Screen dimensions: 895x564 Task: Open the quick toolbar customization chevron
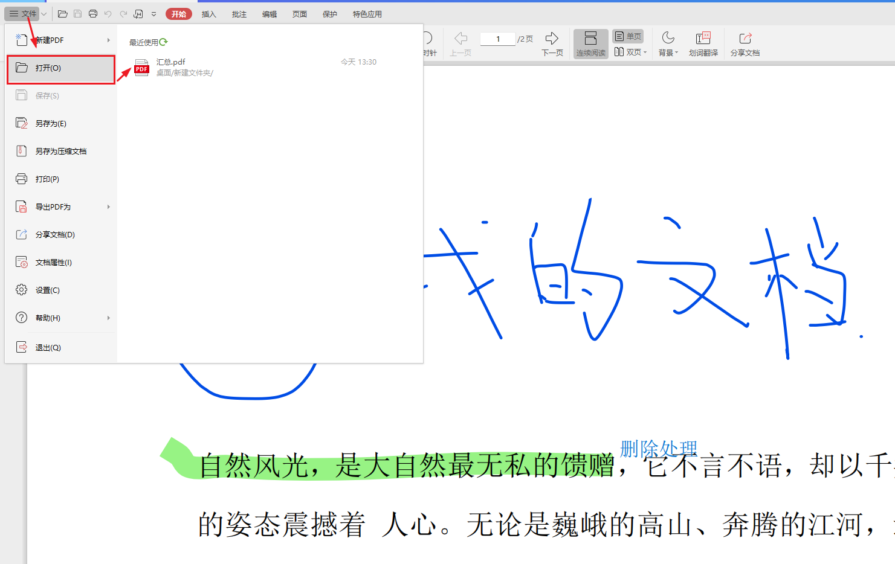coord(153,13)
